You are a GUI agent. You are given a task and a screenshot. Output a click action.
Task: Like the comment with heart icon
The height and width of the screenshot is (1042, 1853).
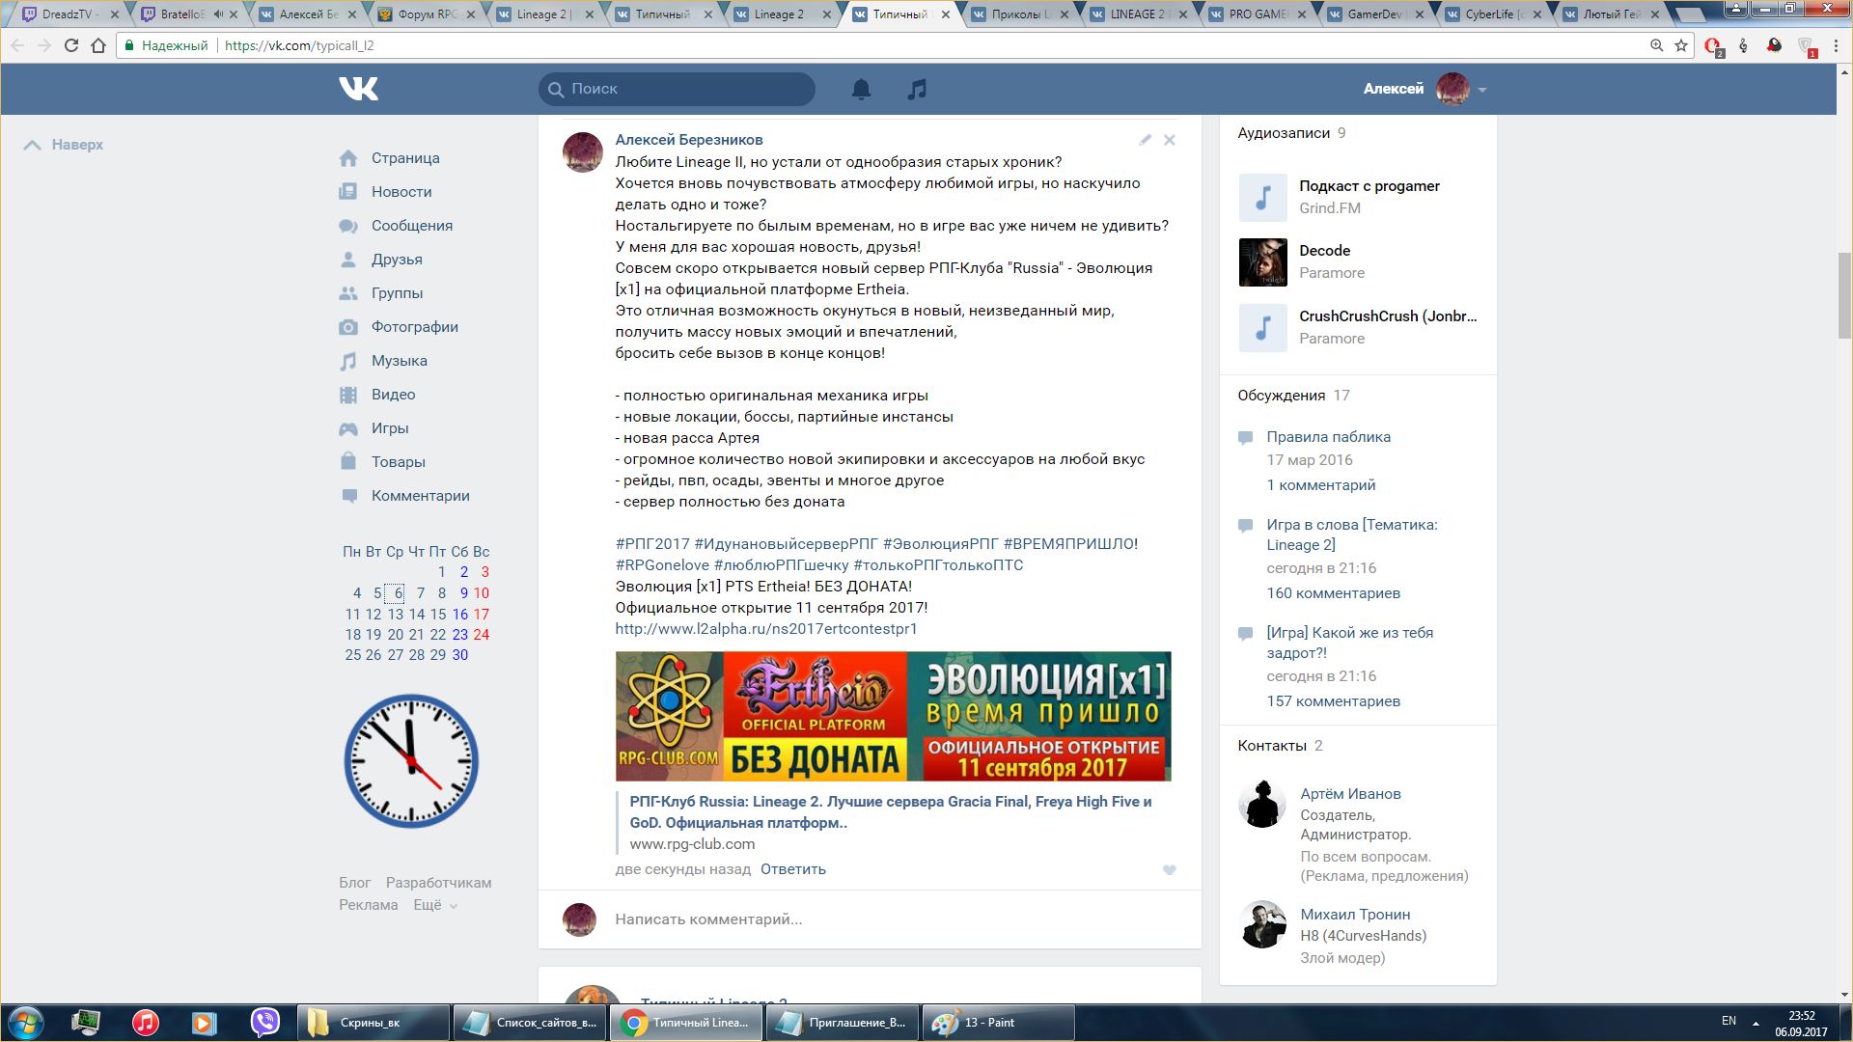tap(1169, 869)
